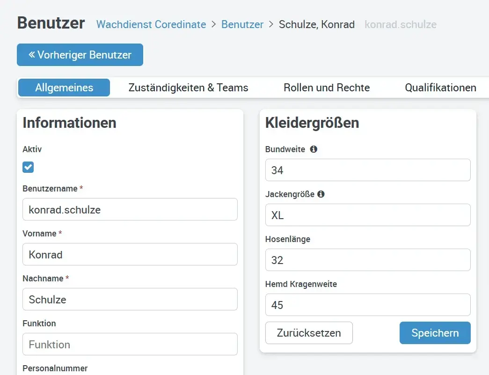The width and height of the screenshot is (489, 375).
Task: Save the Kleidergrößen with Speichern
Action: point(435,333)
